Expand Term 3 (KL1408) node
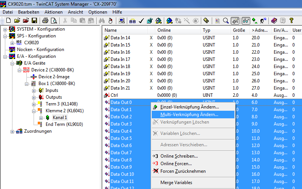This screenshot has height=189, width=302. [x=34, y=104]
